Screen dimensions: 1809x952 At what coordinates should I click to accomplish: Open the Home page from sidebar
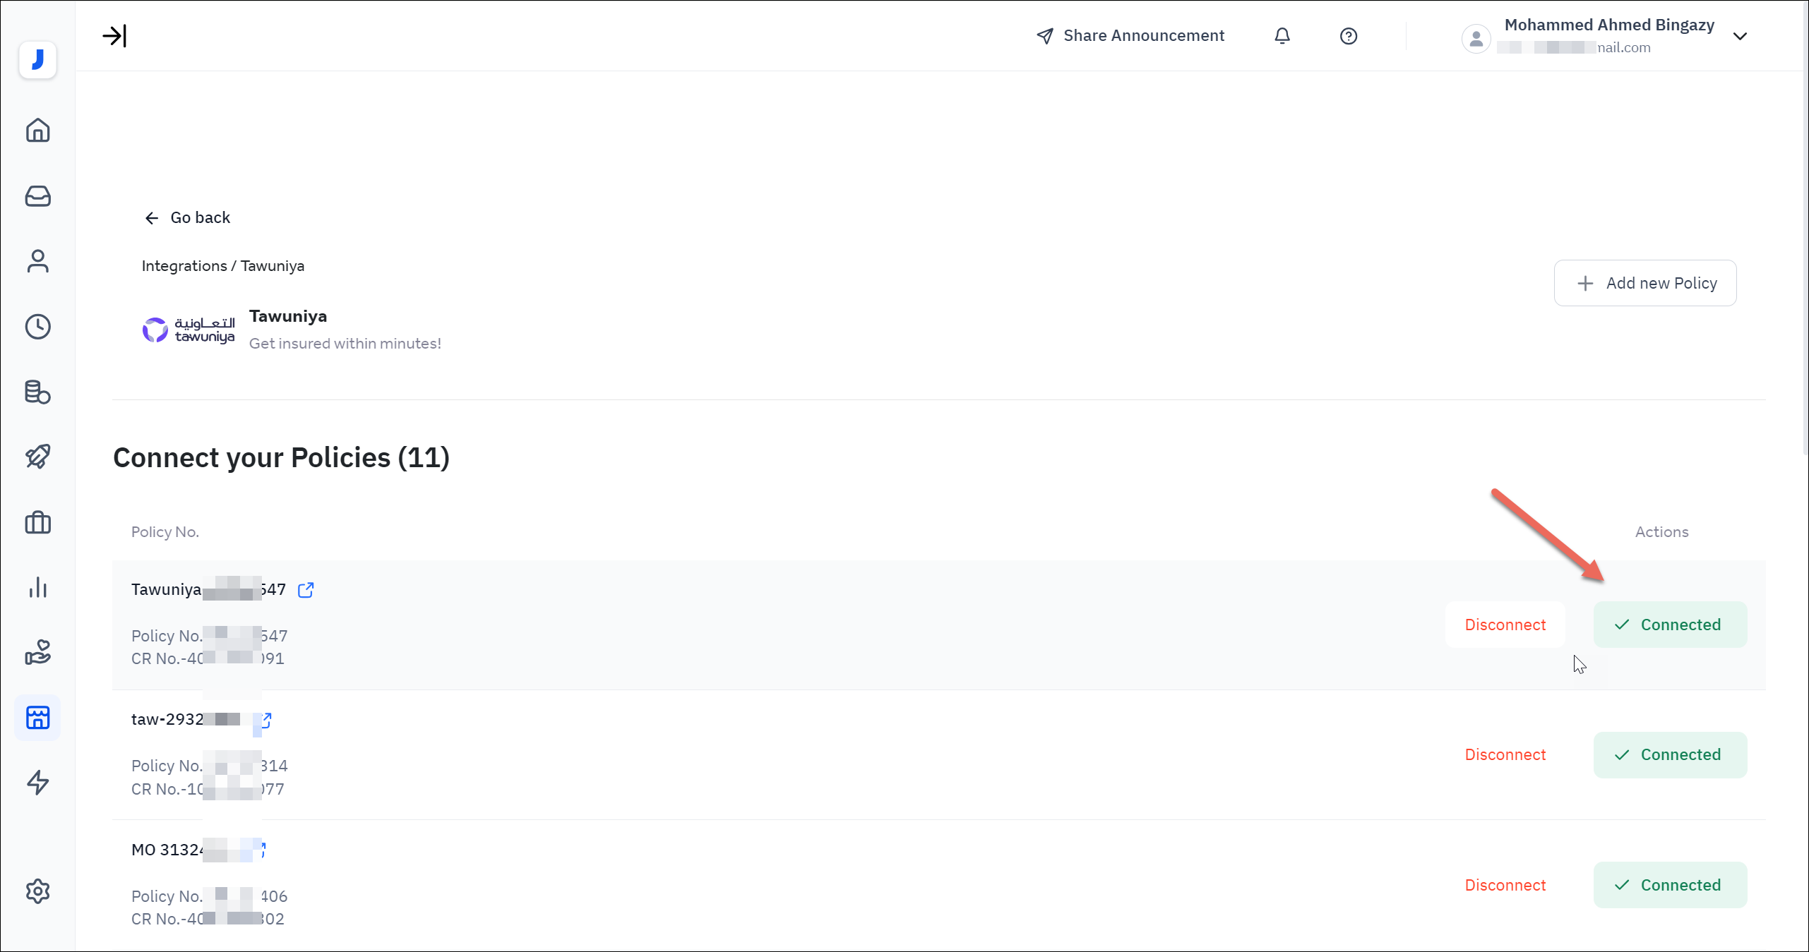tap(38, 131)
